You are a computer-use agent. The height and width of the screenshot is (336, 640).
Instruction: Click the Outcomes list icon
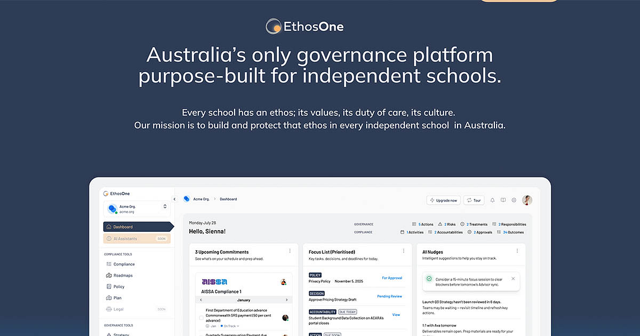(499, 232)
